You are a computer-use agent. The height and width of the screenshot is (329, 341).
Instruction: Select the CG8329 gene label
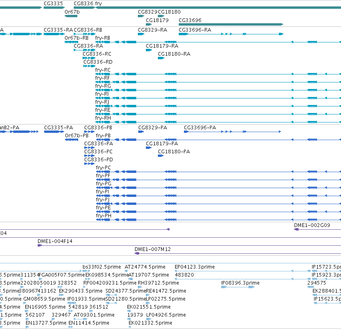[x=148, y=12]
